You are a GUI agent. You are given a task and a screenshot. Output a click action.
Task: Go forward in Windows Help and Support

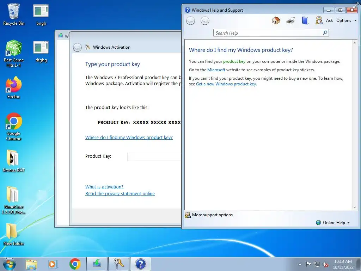pyautogui.click(x=205, y=21)
